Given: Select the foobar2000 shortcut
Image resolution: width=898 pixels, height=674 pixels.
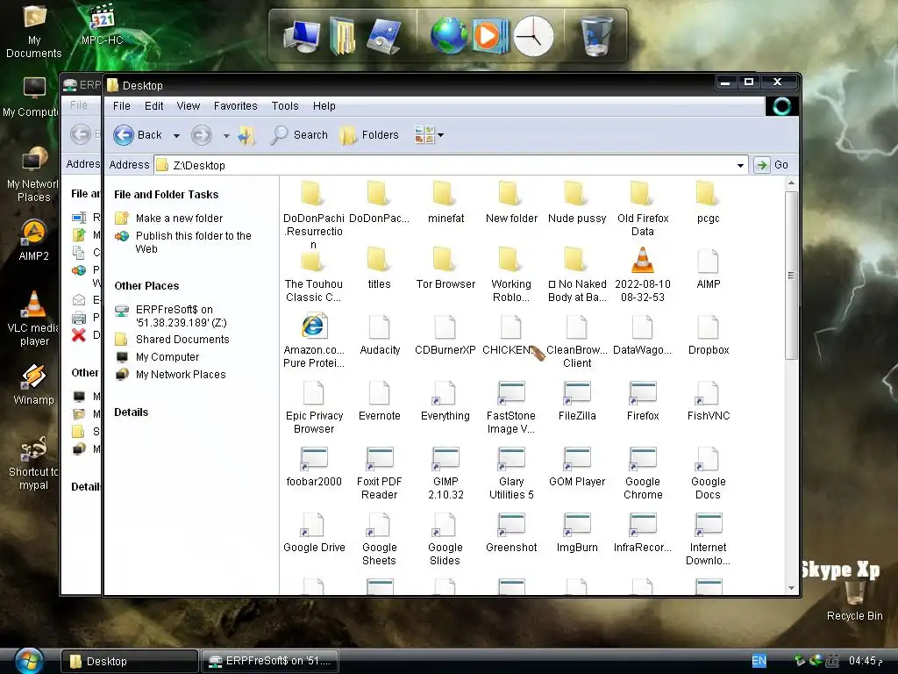Looking at the screenshot, I should click(314, 465).
